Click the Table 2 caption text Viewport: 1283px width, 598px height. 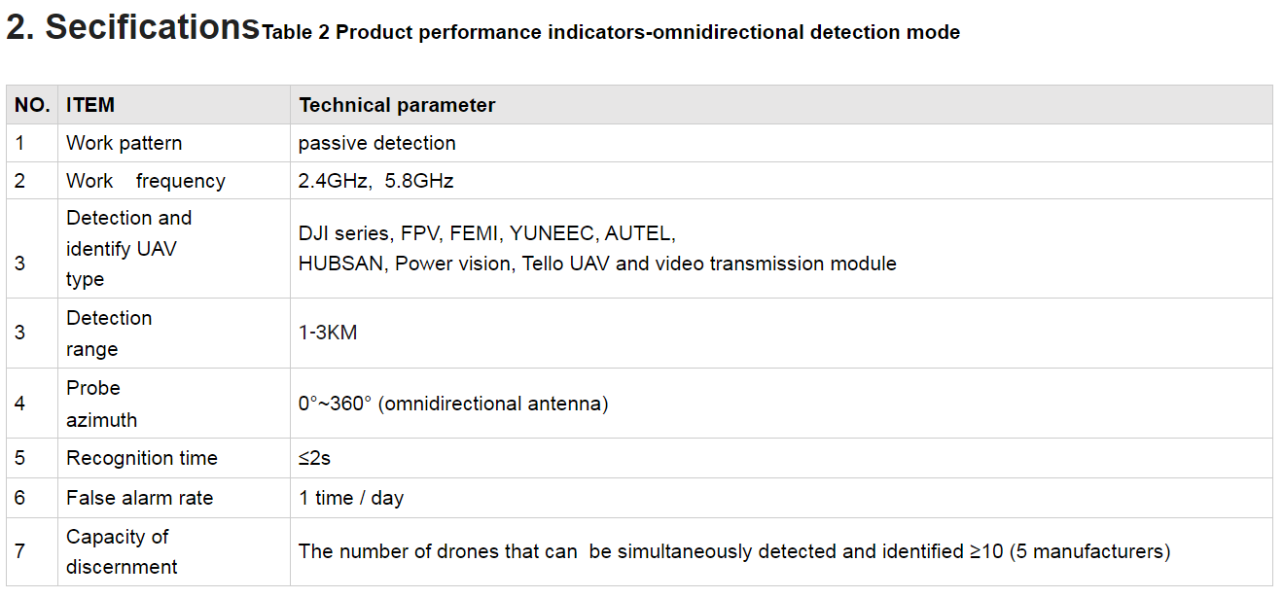pyautogui.click(x=611, y=33)
